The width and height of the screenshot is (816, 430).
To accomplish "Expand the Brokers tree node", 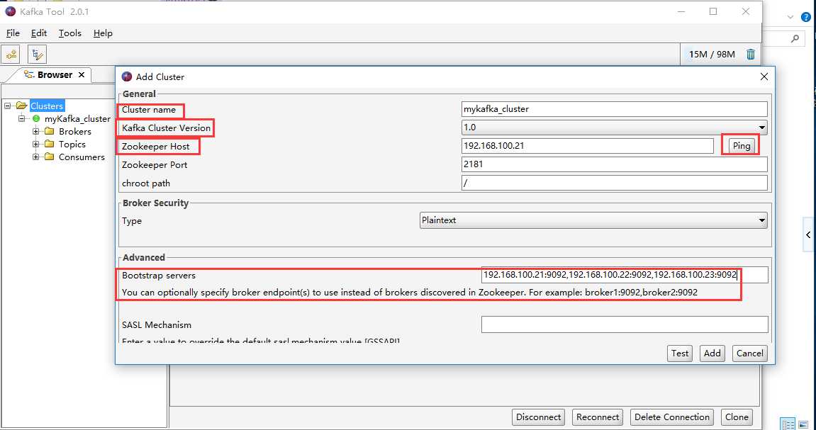I will click(36, 131).
